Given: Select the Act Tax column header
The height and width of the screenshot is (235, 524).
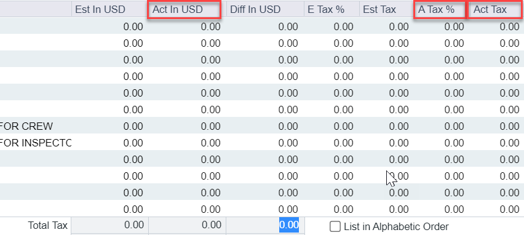Looking at the screenshot, I should coord(495,9).
